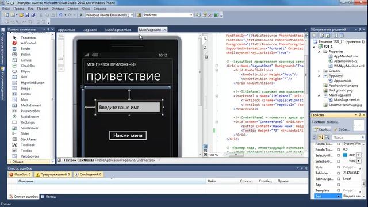Click the Сообщений: 0 messages filter
Image resolution: width=368 pixels, height=207 pixels.
click(88, 174)
